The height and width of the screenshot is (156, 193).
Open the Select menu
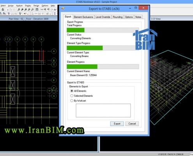click(x=3, y=5)
